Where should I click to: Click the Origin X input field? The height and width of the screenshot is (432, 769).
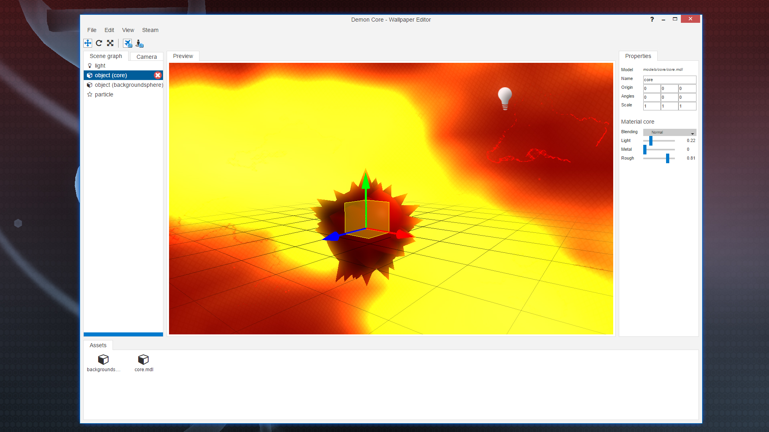[652, 88]
